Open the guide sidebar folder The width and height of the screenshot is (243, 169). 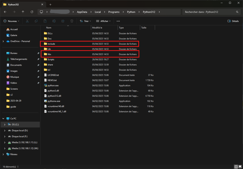coord(11,107)
